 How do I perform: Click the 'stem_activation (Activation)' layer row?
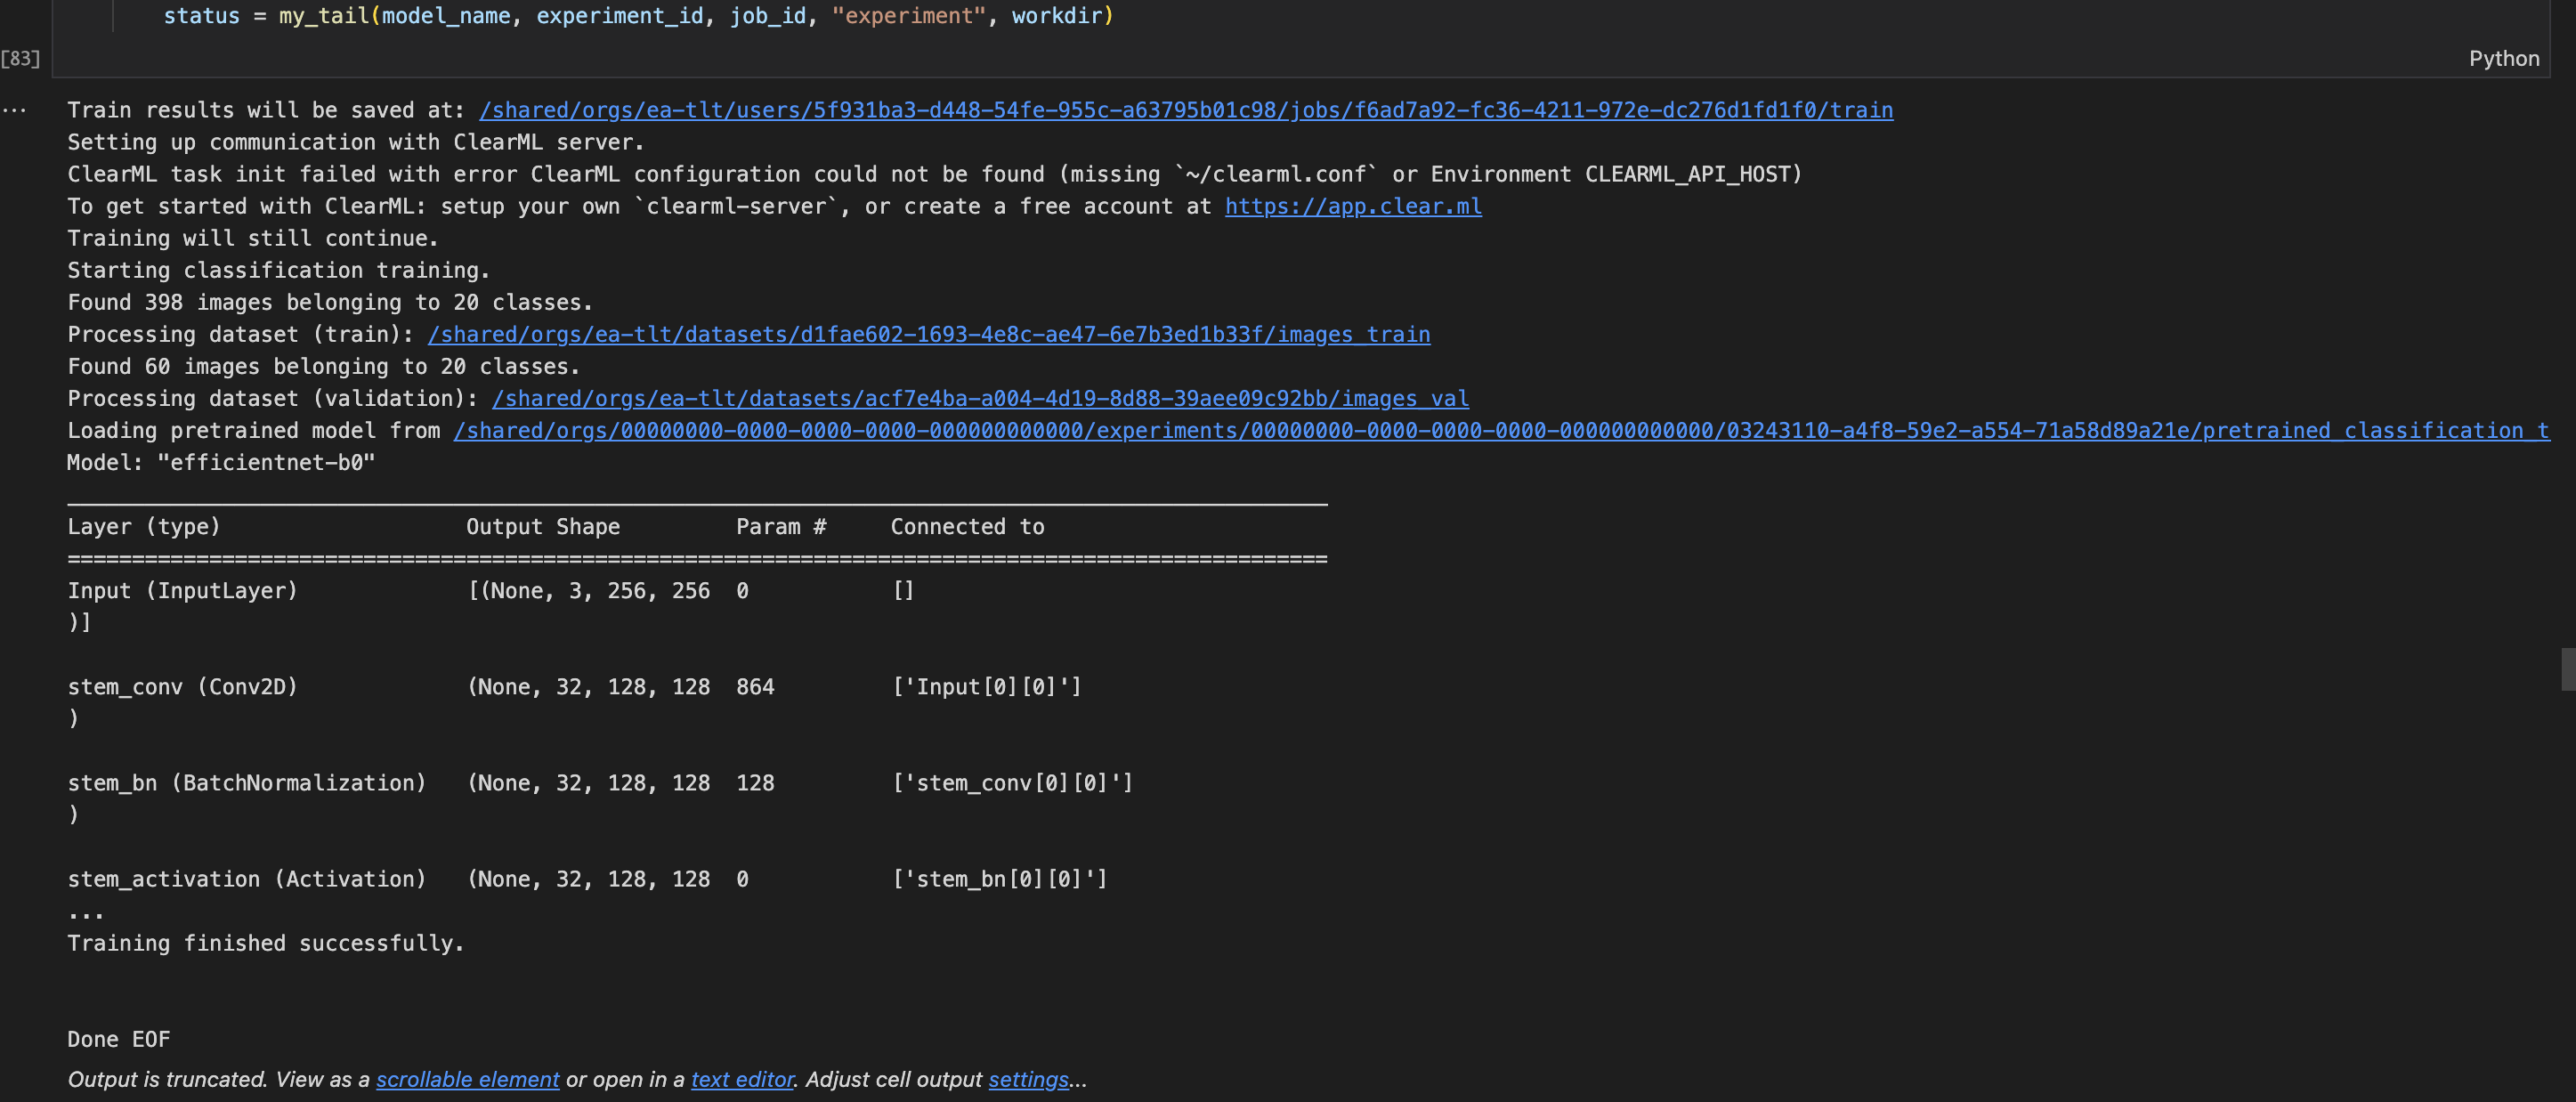(x=247, y=879)
